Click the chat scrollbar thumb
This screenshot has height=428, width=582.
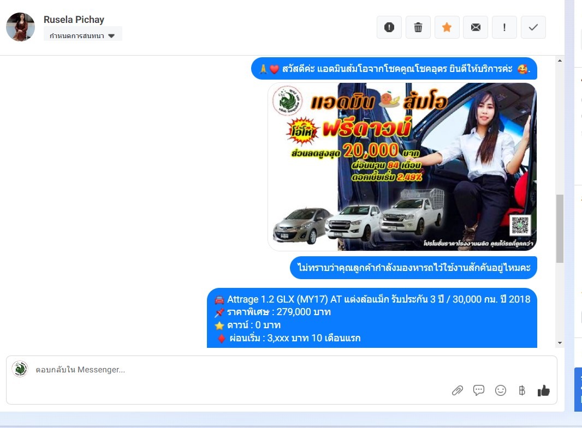[560, 228]
